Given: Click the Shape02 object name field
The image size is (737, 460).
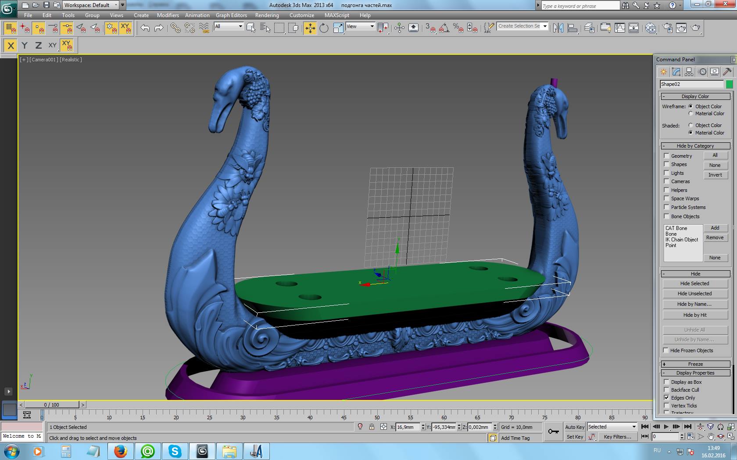Looking at the screenshot, I should click(692, 84).
